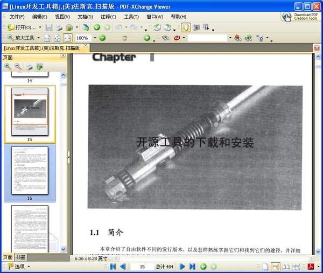The width and height of the screenshot is (323, 273).
Task: Click green previous view arrow in top toolbar
Action: pos(97,27)
